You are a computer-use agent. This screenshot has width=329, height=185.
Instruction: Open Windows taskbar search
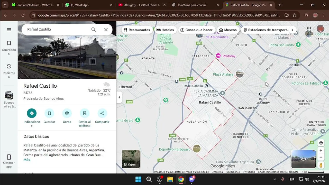pyautogui.click(x=149, y=179)
